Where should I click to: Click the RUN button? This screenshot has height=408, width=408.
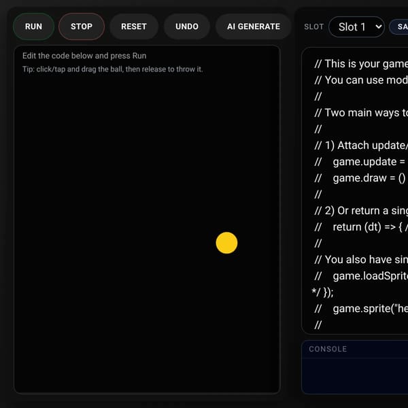tap(33, 27)
